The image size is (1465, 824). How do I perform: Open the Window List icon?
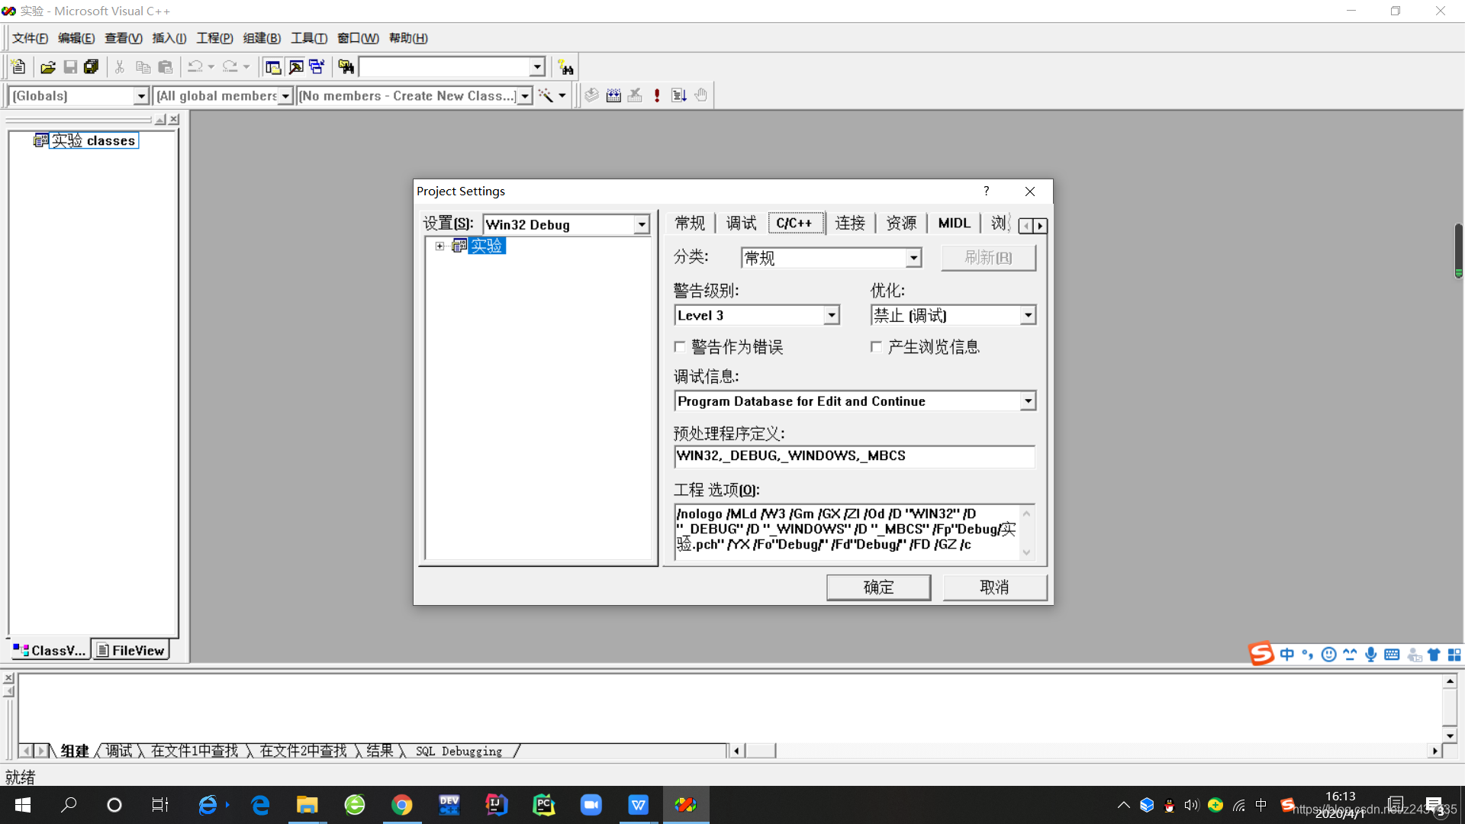click(x=317, y=67)
